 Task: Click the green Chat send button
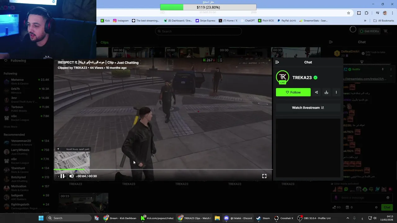click(387, 207)
